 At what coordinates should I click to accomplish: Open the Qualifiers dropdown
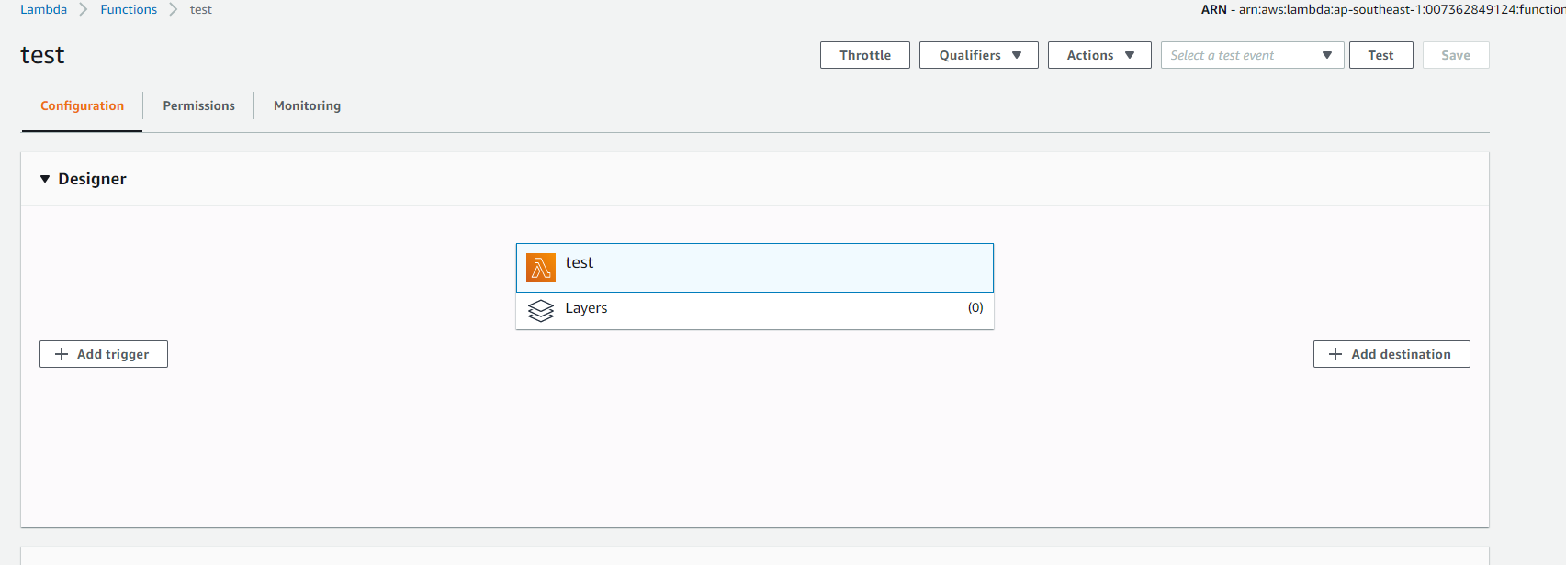click(979, 55)
